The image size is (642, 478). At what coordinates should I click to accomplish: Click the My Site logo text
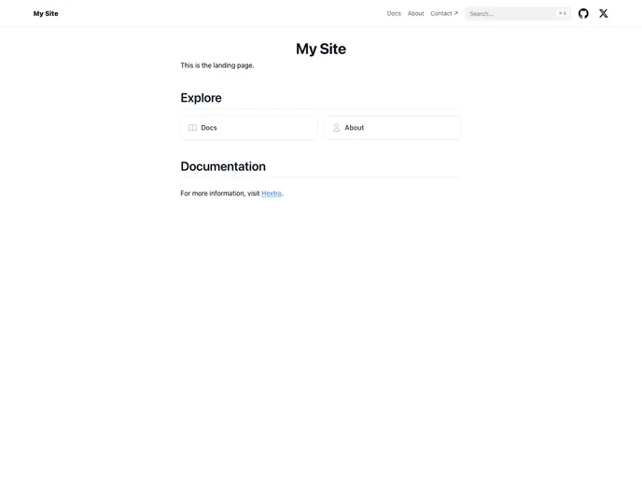[46, 13]
